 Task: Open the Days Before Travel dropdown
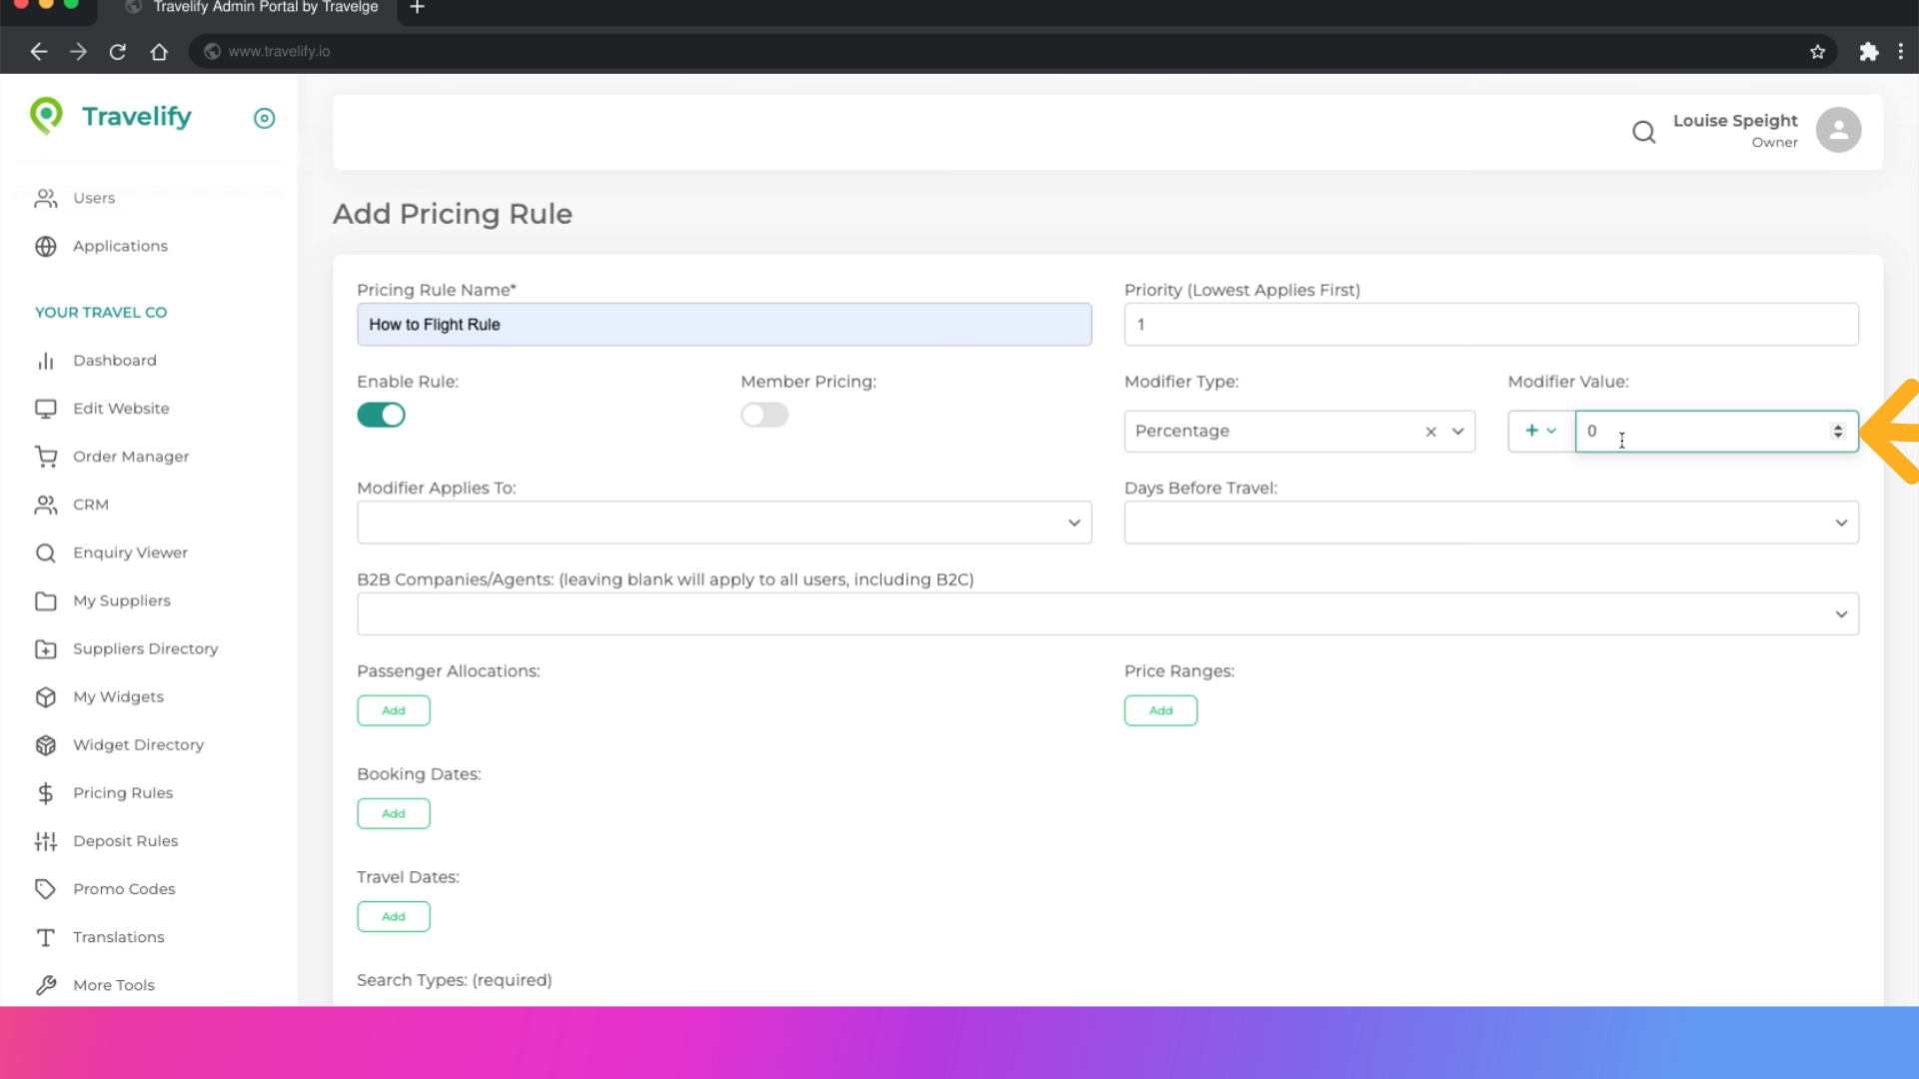pos(1490,523)
